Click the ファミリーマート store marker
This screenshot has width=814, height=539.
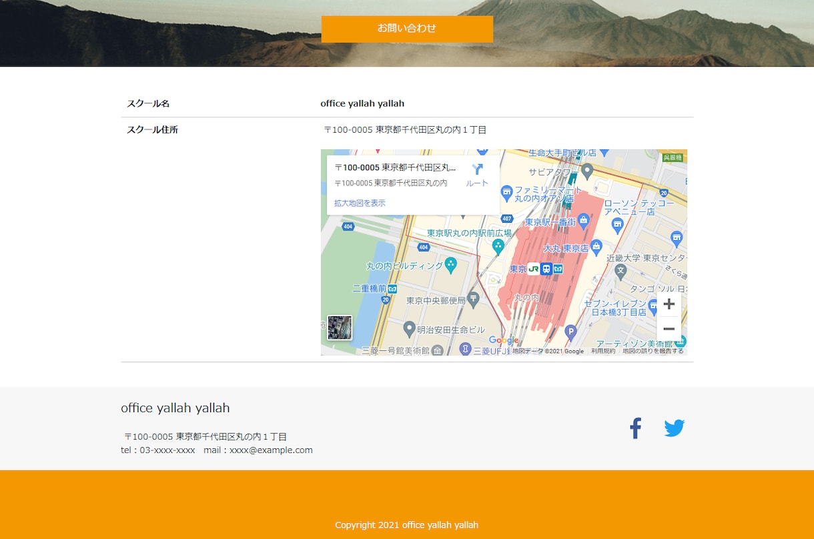(506, 193)
